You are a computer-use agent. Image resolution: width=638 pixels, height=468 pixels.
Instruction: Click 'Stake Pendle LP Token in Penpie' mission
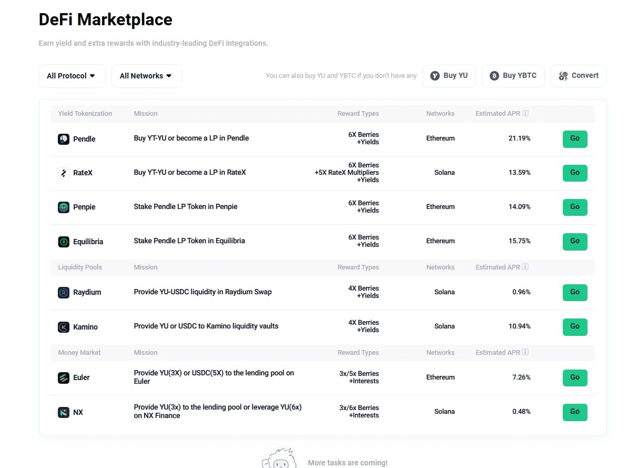point(186,206)
